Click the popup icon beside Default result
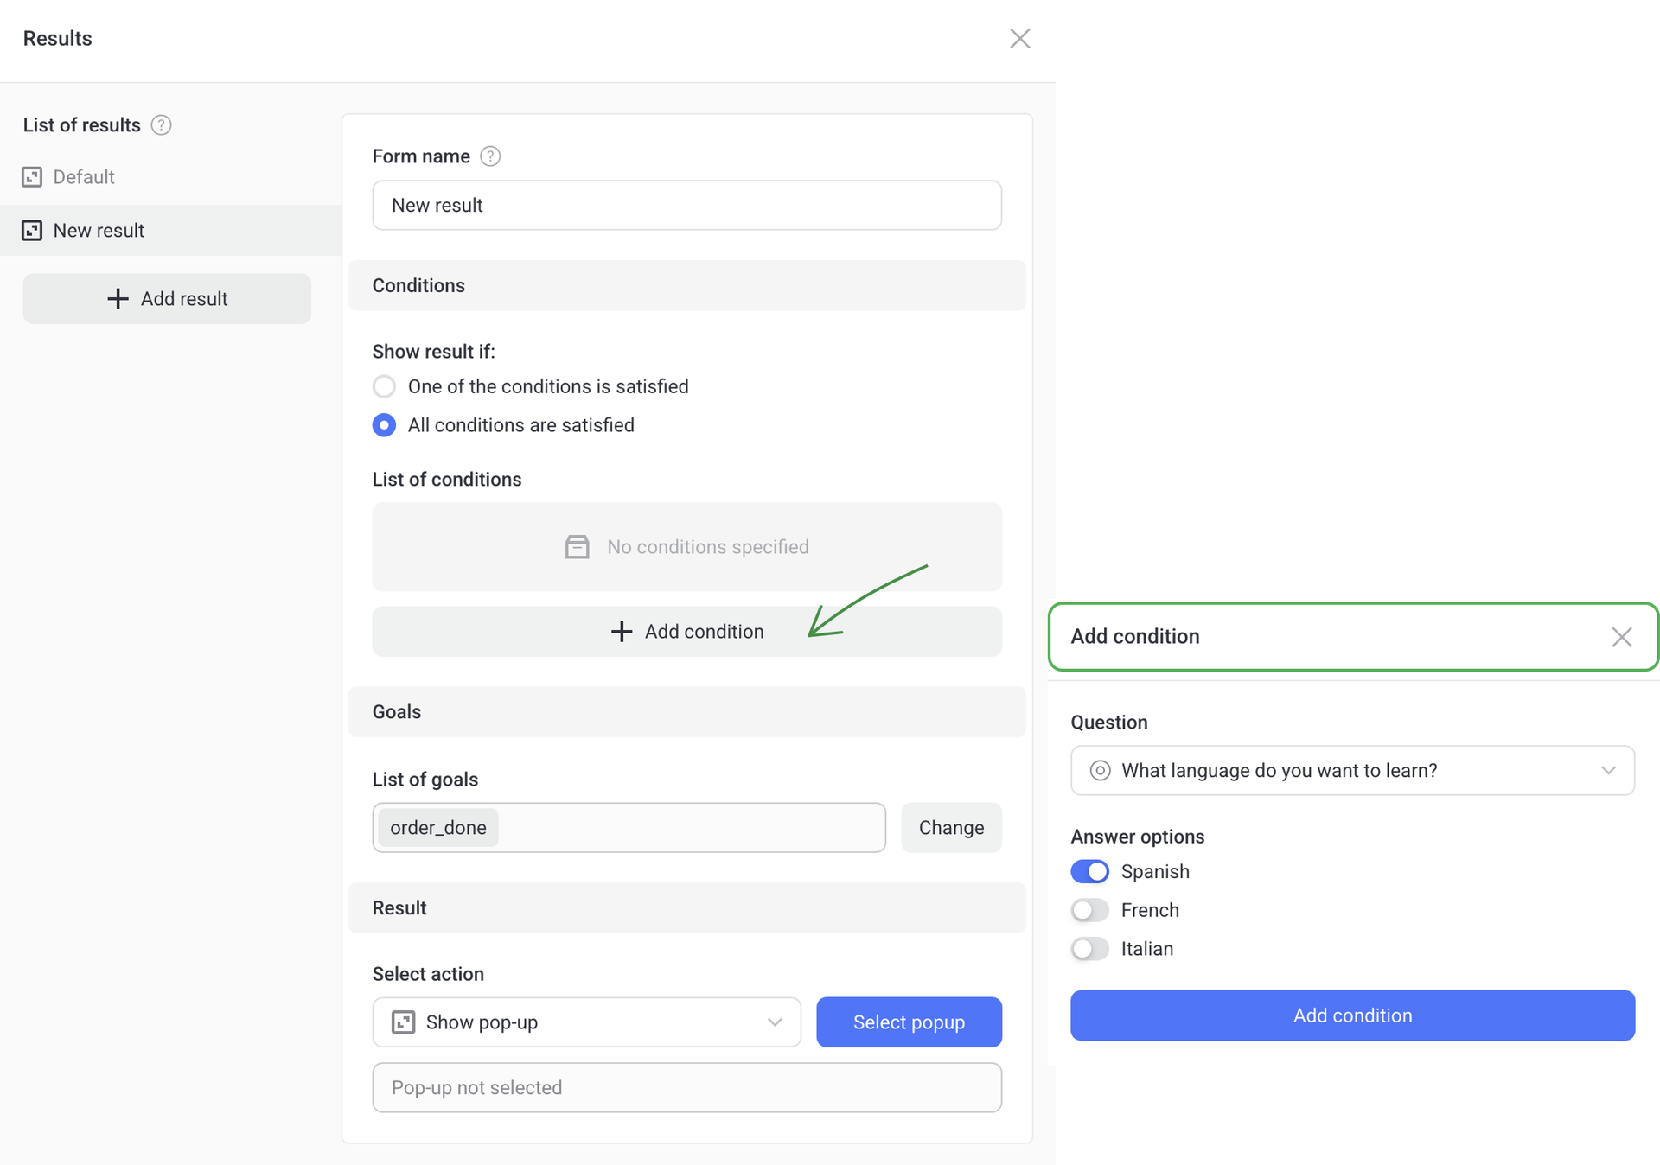 pyautogui.click(x=32, y=177)
